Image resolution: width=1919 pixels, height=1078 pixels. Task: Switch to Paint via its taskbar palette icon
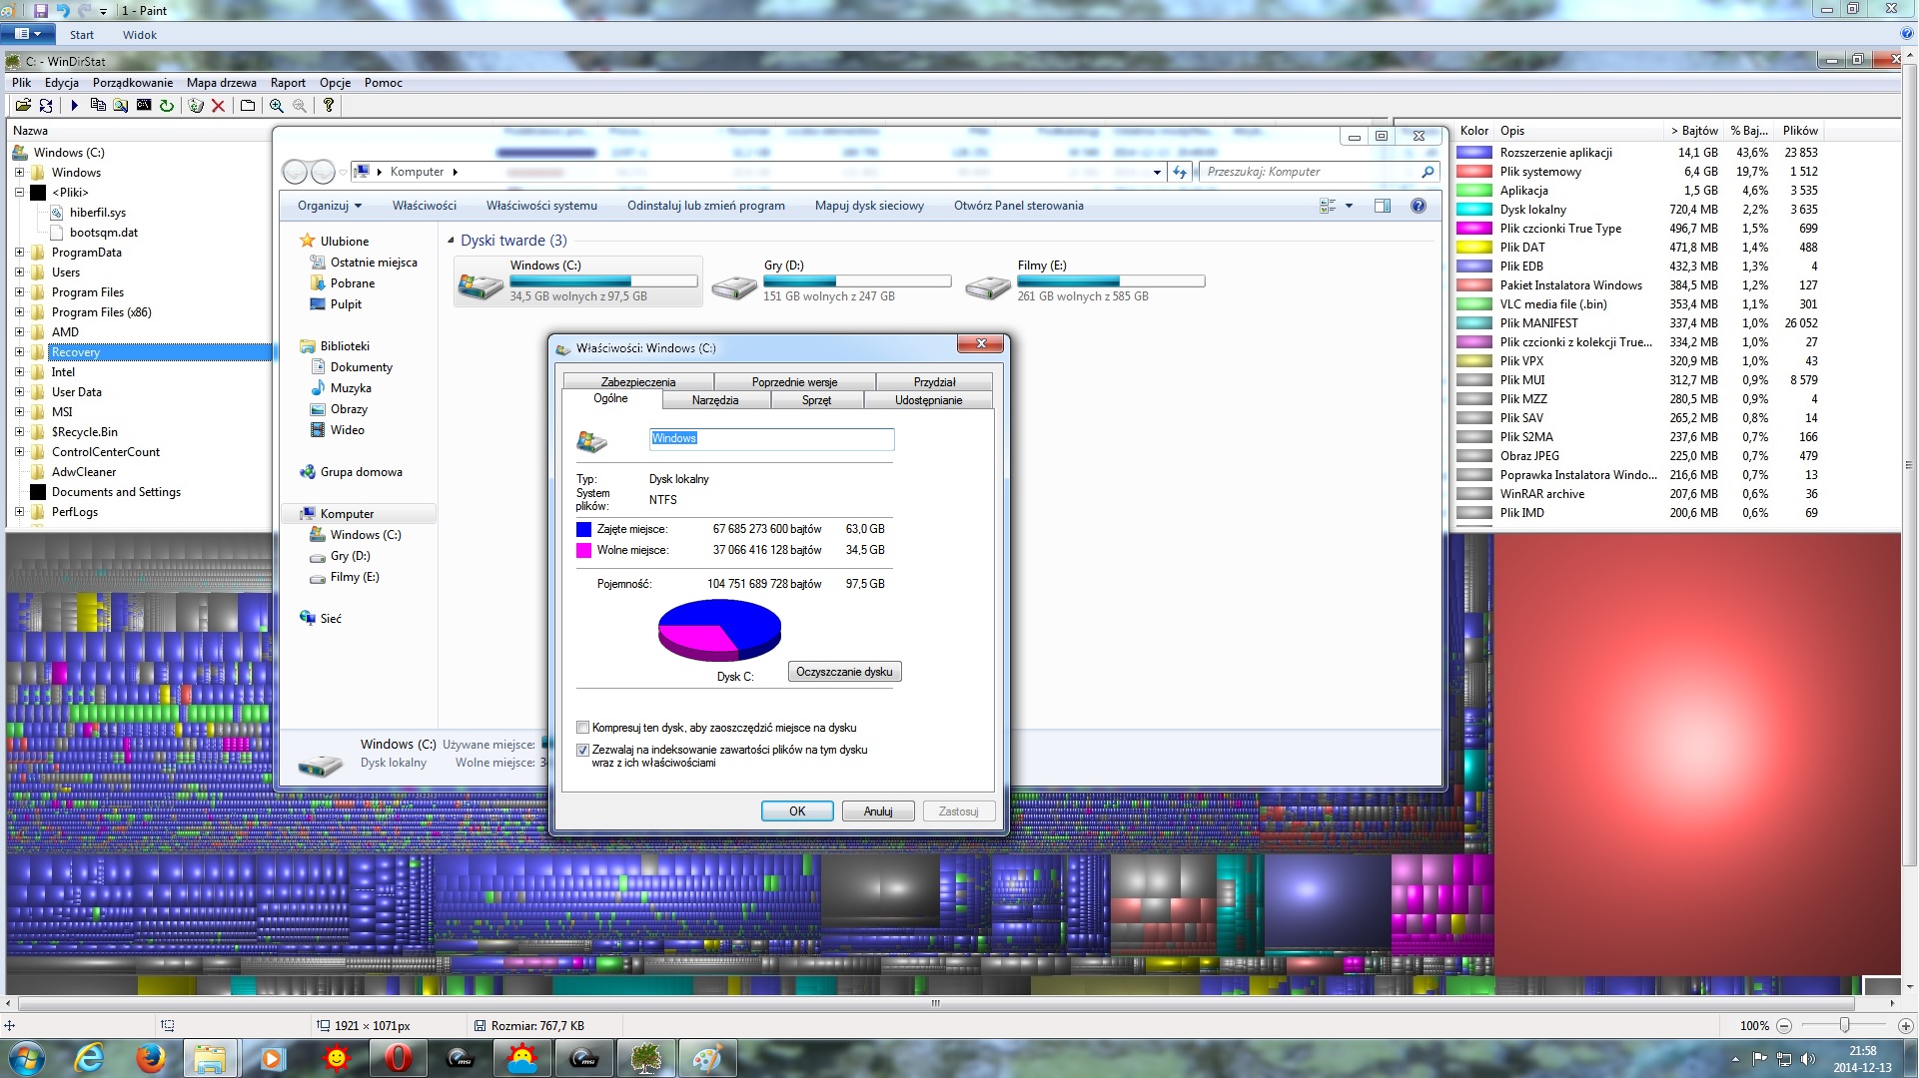(707, 1058)
